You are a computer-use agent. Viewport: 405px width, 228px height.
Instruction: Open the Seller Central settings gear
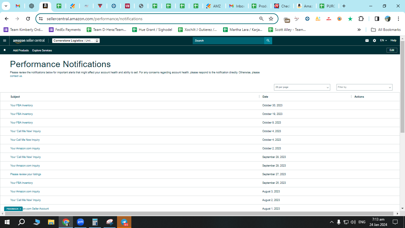click(x=374, y=41)
